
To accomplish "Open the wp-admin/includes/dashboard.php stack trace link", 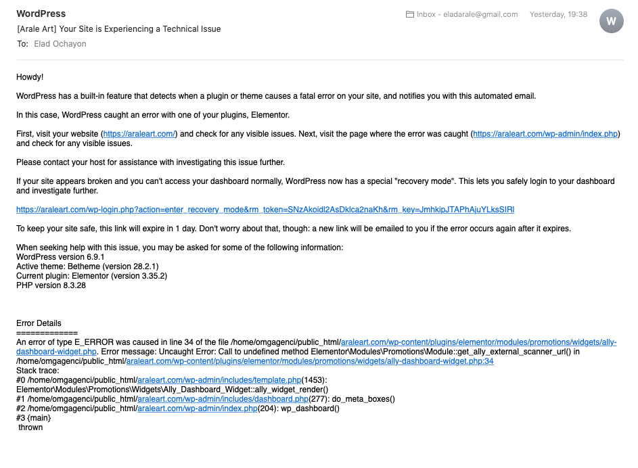I will point(223,399).
